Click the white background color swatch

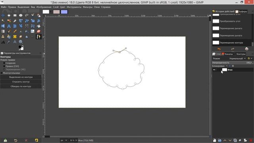pos(22,49)
